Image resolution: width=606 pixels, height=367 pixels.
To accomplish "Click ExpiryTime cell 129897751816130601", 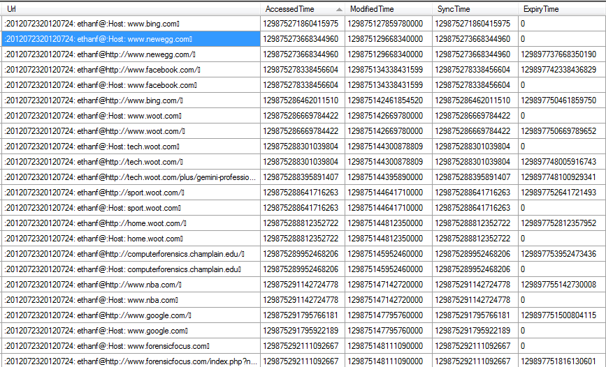I will coord(562,361).
